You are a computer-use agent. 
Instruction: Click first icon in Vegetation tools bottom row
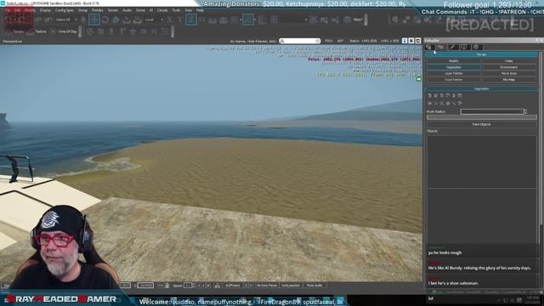point(430,104)
